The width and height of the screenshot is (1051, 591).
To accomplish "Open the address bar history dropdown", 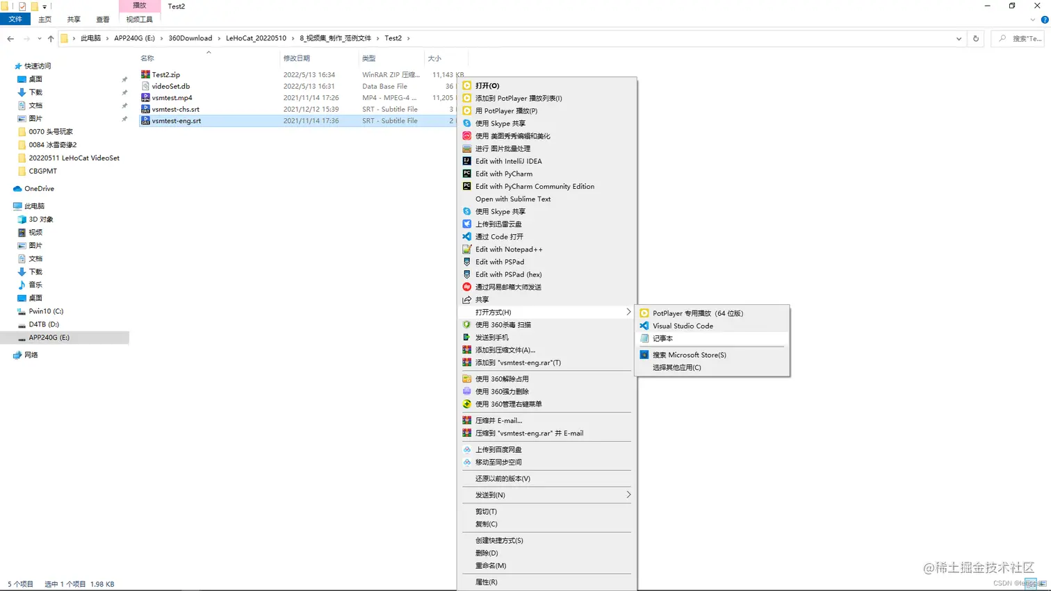I will coord(959,38).
